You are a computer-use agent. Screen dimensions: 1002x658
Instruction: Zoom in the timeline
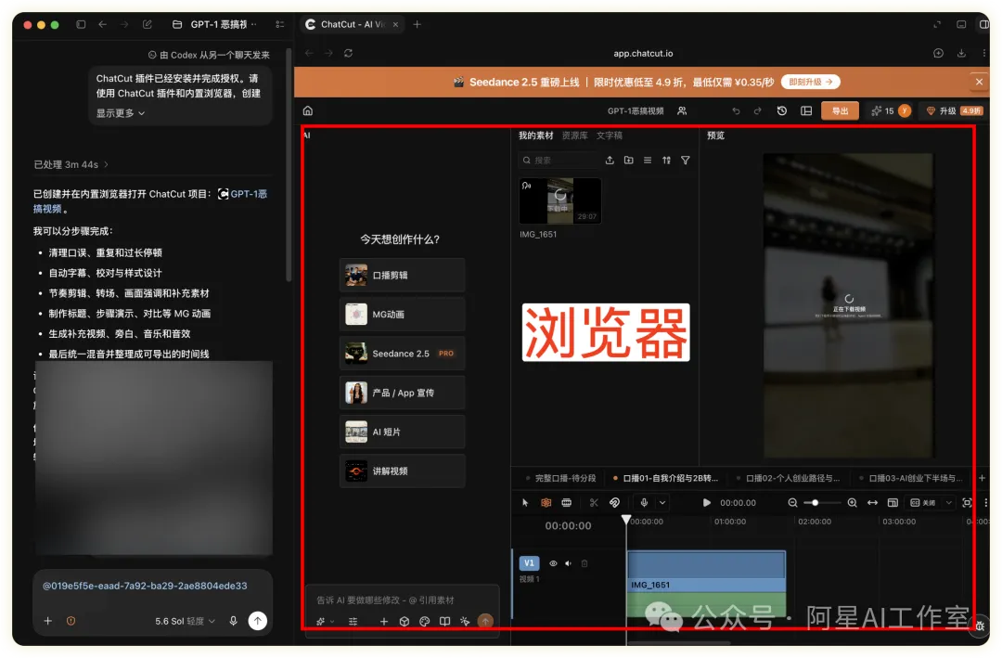(852, 503)
